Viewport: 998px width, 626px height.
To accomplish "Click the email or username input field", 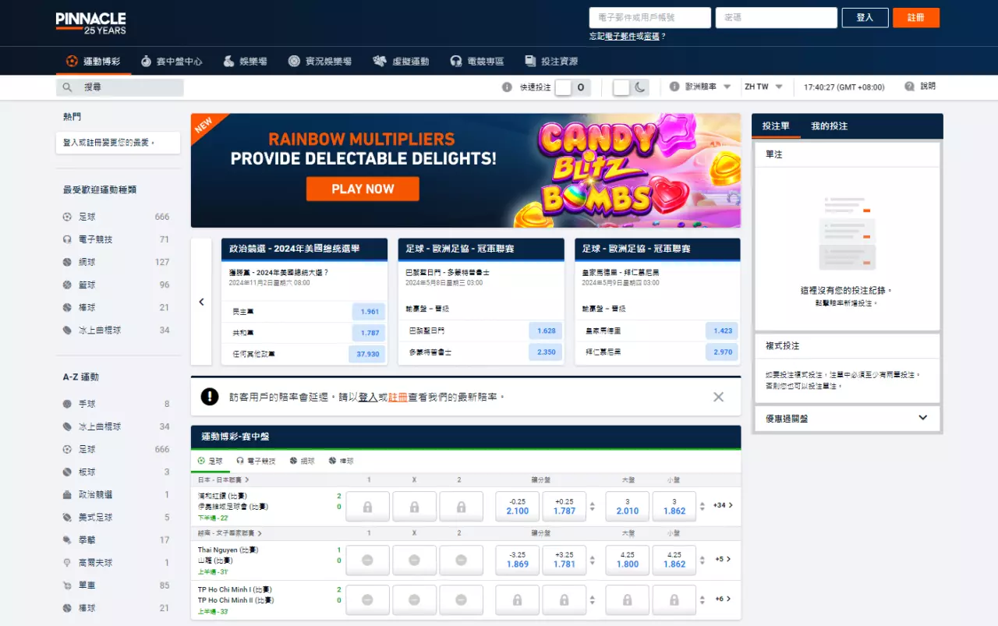I will (650, 17).
